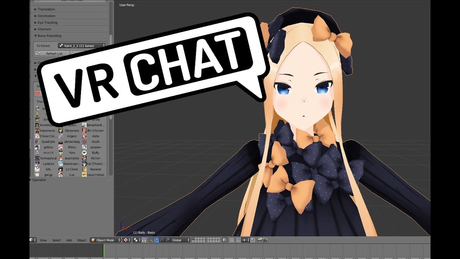Click the Buffy eyeball avatar icon
This screenshot has height=259, width=460.
click(x=84, y=153)
